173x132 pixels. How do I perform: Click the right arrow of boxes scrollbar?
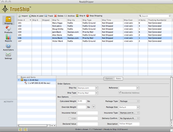click(55, 125)
